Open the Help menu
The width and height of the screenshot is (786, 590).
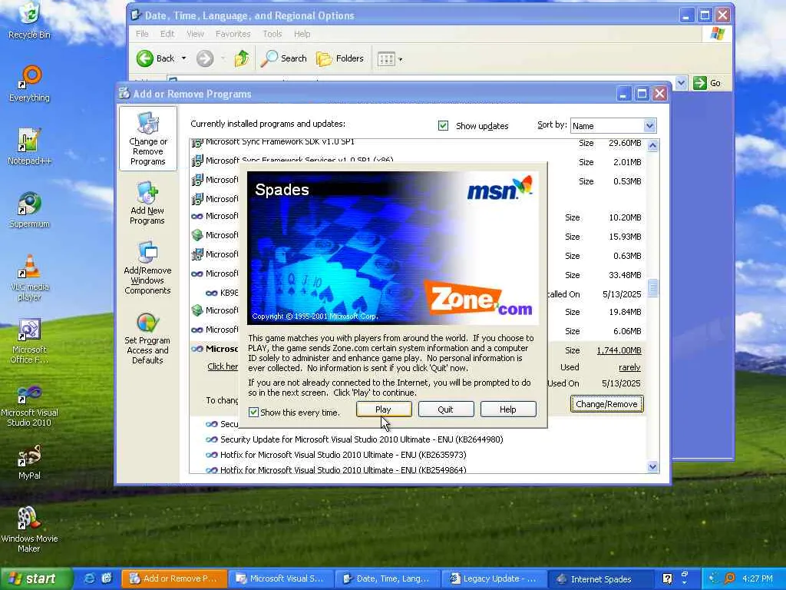click(302, 34)
